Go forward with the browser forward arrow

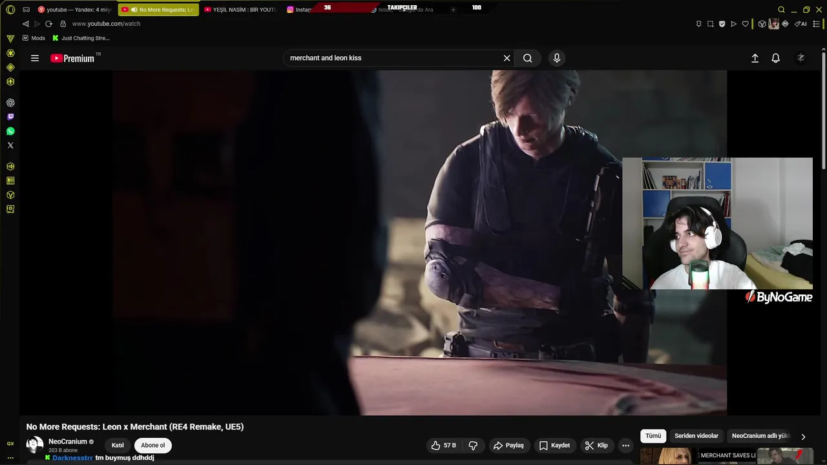37,24
